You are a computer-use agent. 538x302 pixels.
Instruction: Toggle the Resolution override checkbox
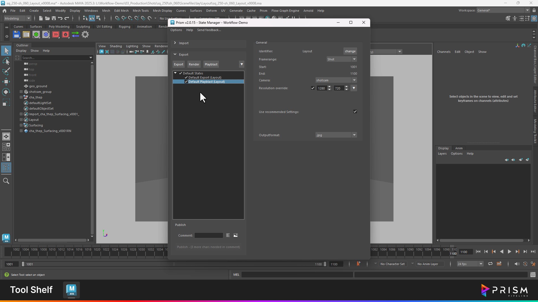pos(313,88)
